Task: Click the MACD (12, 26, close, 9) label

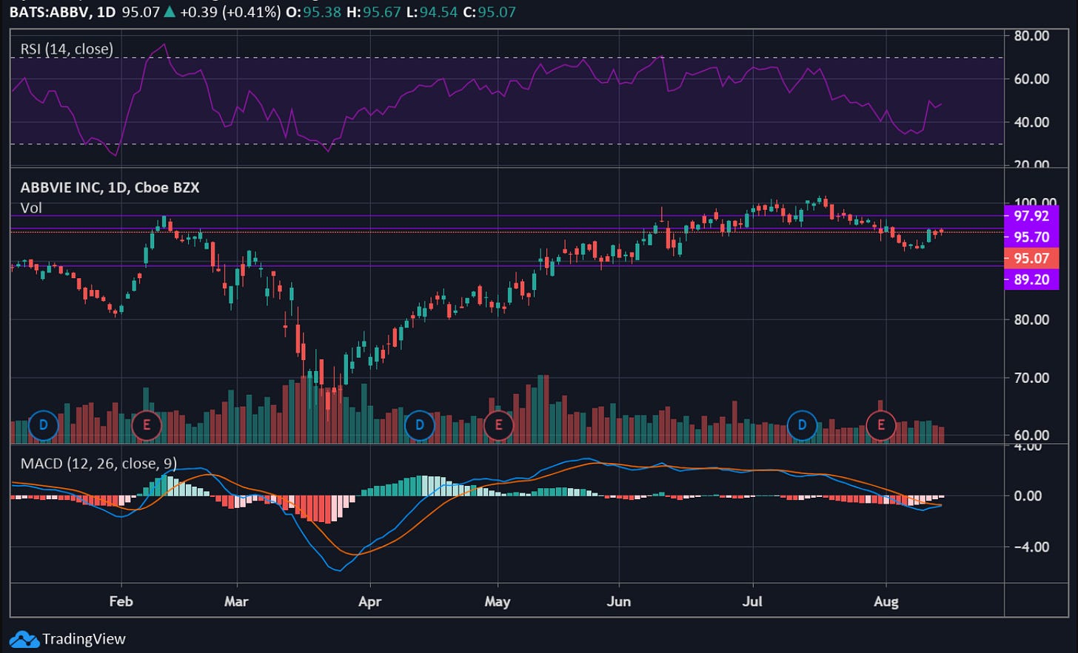Action: point(98,464)
